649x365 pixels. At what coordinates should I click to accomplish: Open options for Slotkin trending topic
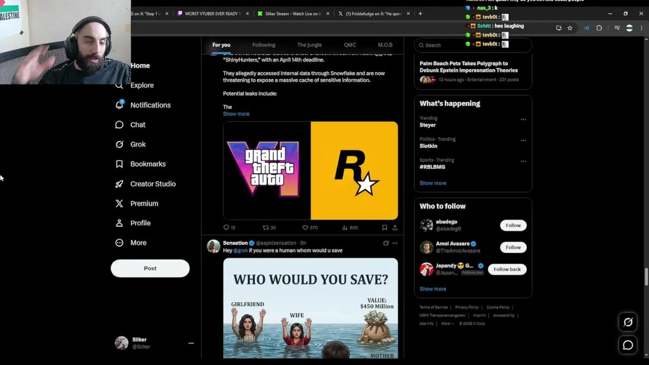(x=523, y=140)
